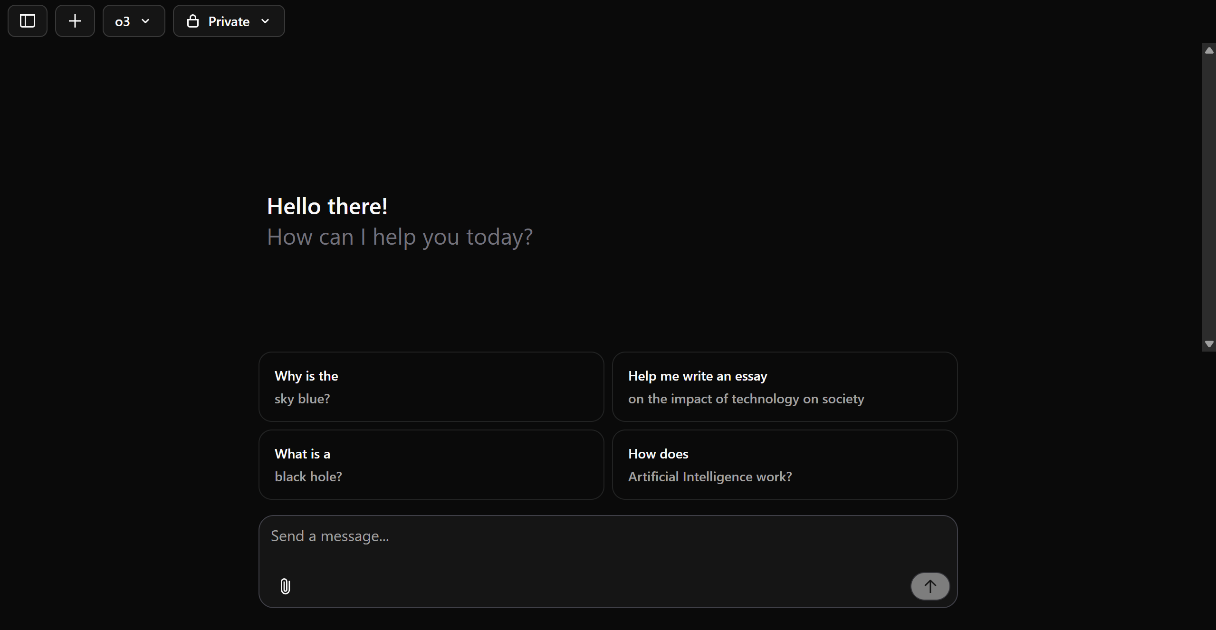Open the o3 model selector dropdown
Viewport: 1216px width, 630px height.
(x=134, y=21)
